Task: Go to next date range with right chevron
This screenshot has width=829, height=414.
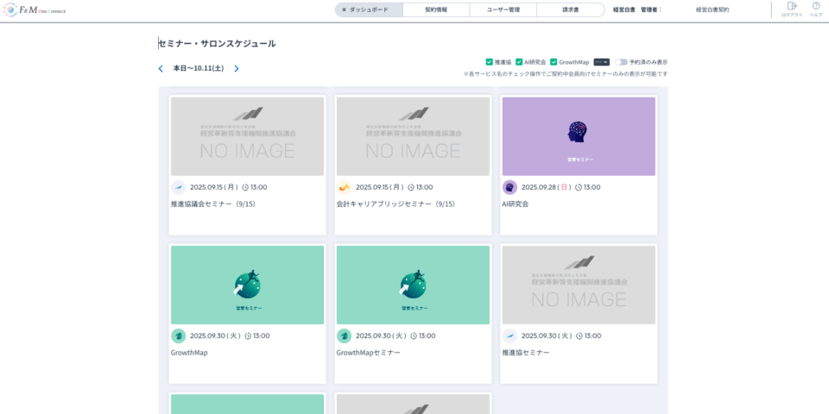Action: pos(237,68)
